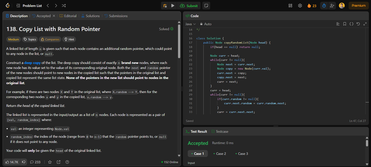Open the help question mark icon
The height and width of the screenshot is (167, 371).
click(x=67, y=162)
